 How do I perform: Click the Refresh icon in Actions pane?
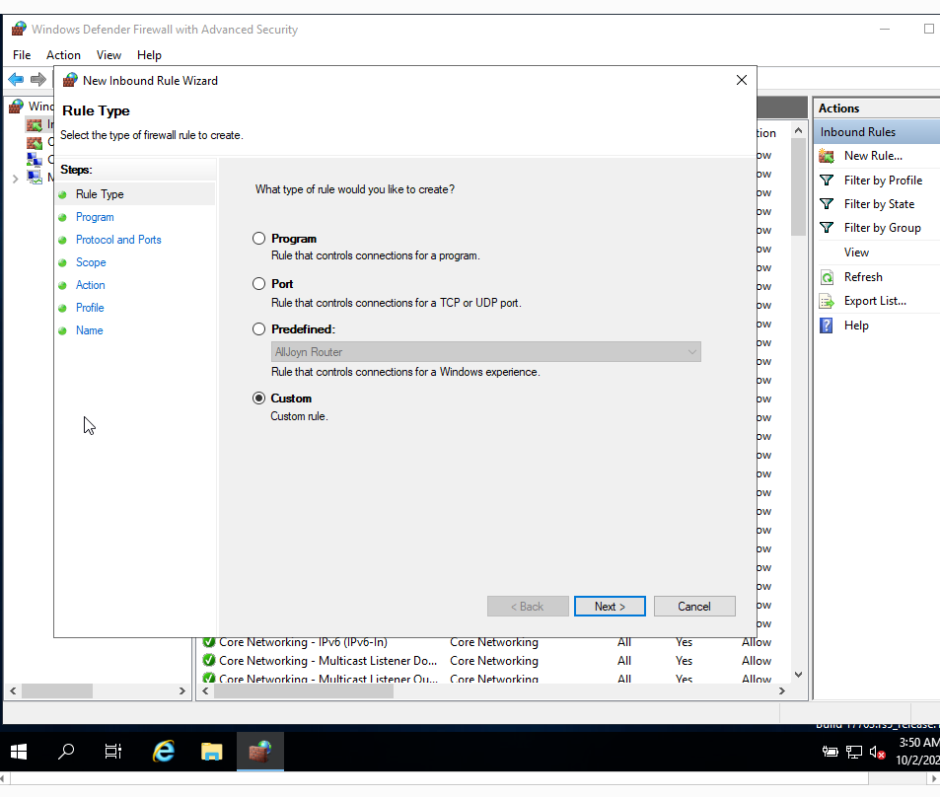click(827, 277)
